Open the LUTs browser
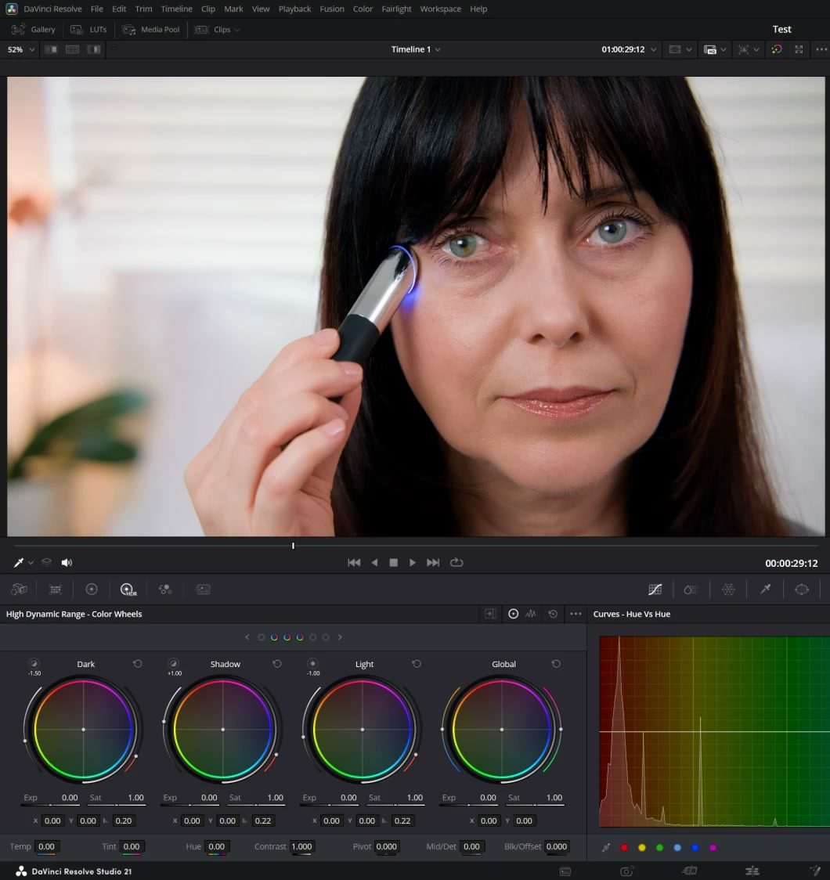The image size is (830, 880). [88, 29]
